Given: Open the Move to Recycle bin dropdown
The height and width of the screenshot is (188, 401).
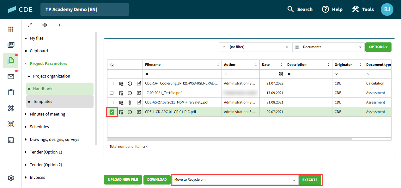Looking at the screenshot, I should [x=235, y=180].
